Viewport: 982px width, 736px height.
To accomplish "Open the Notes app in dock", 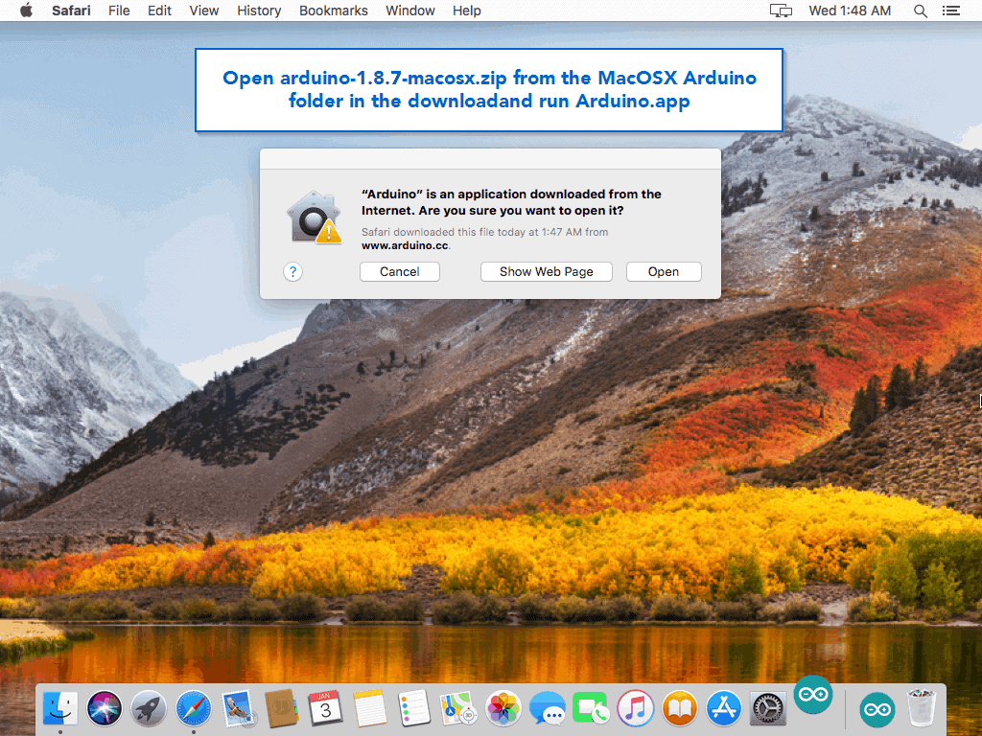I will (369, 708).
